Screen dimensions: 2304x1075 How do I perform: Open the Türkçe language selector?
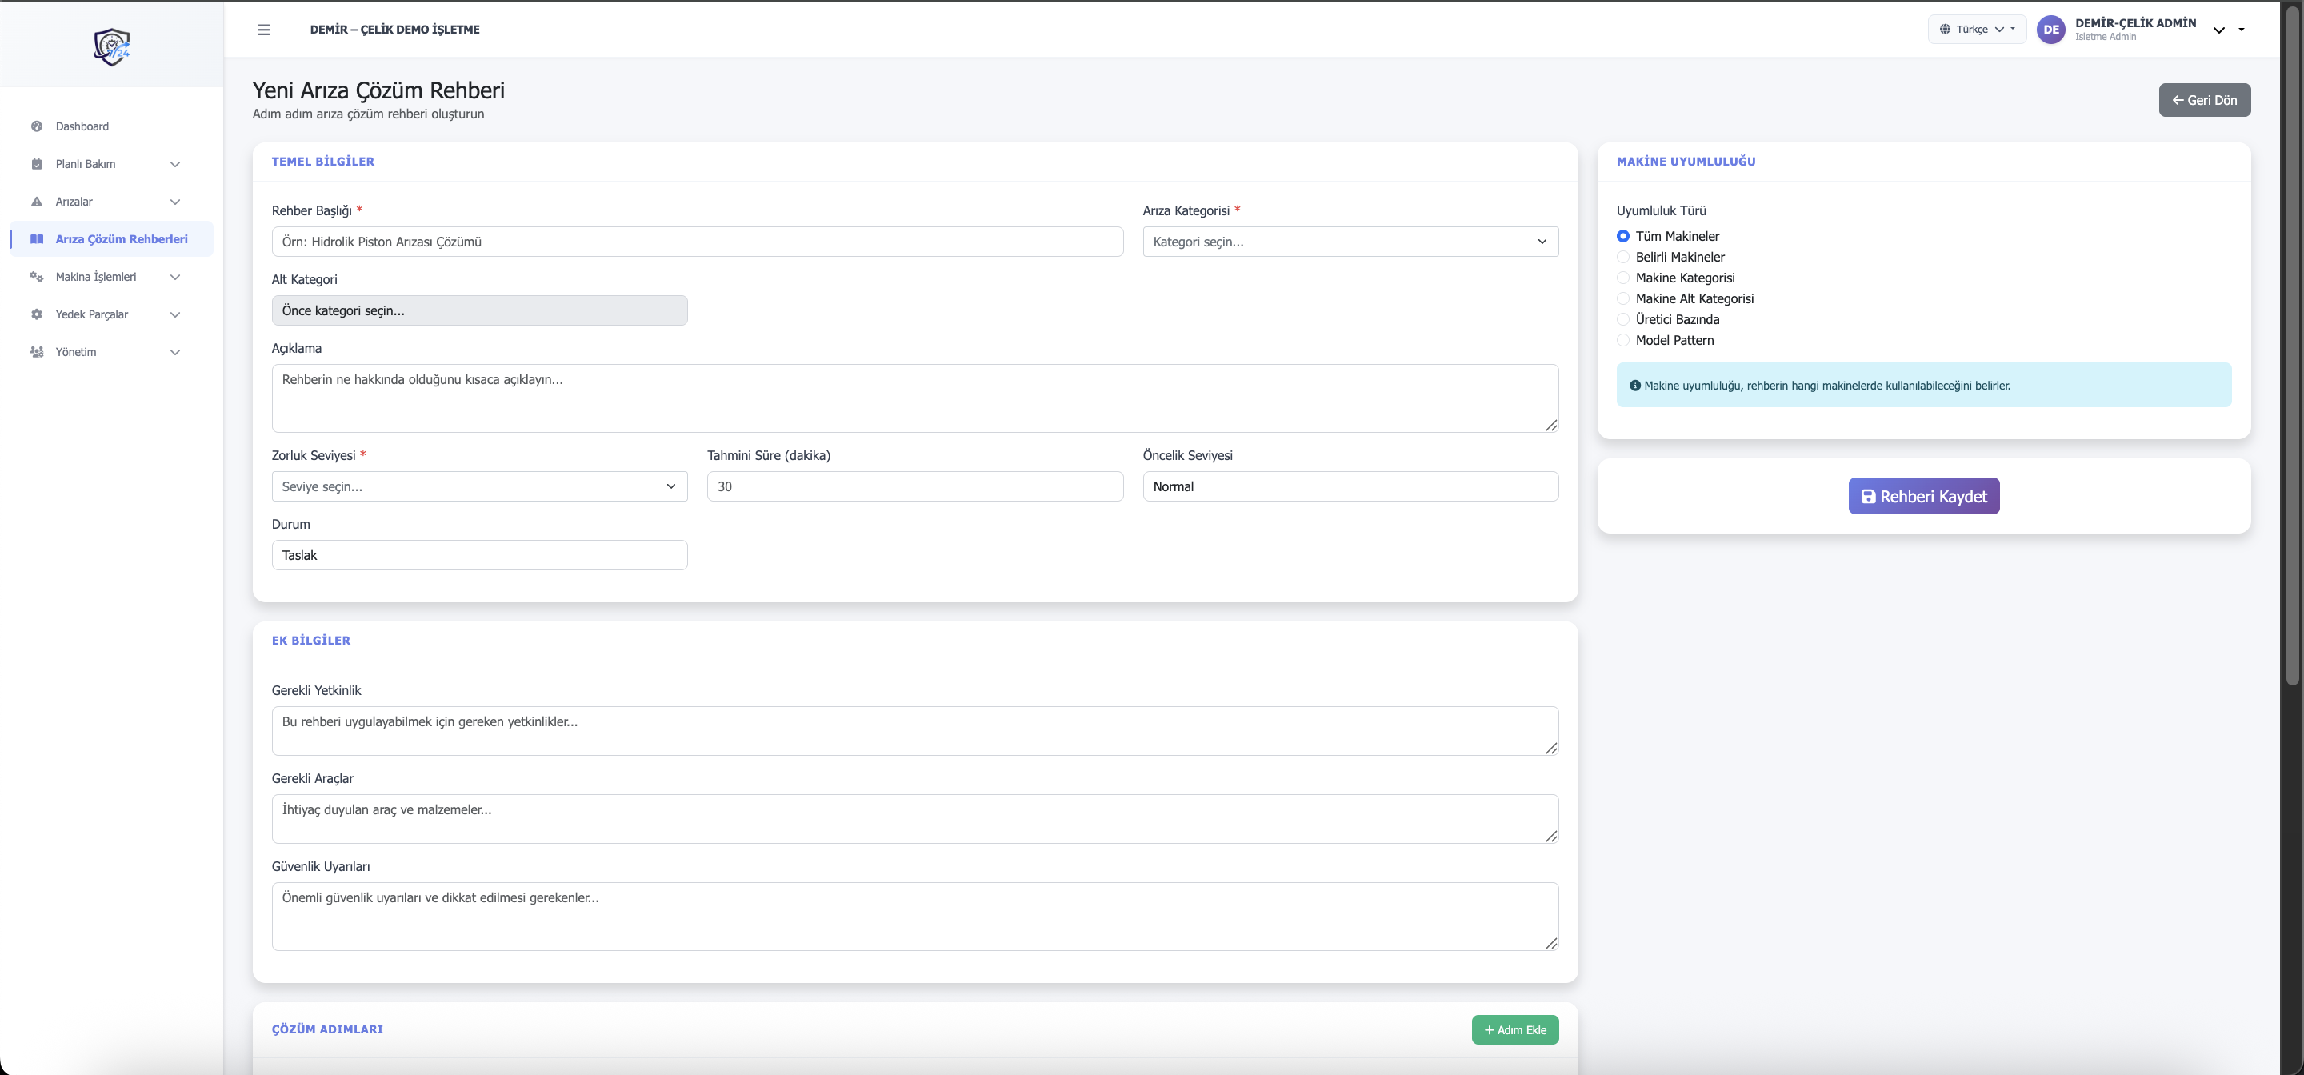pyautogui.click(x=1977, y=30)
